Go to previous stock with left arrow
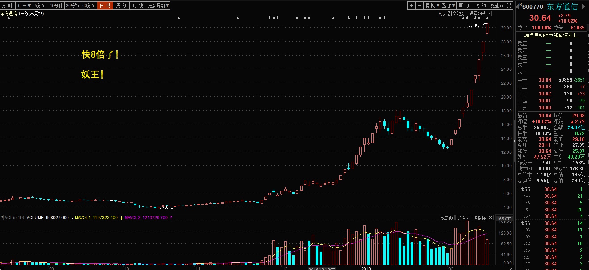This screenshot has height=270, width=589. coord(517,6)
